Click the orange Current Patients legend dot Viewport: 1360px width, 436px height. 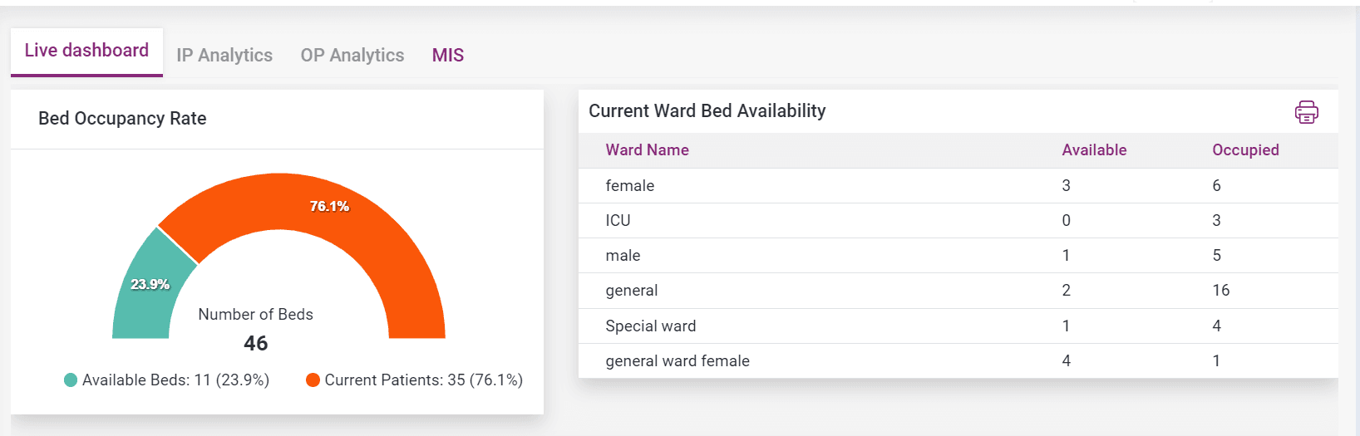click(313, 380)
